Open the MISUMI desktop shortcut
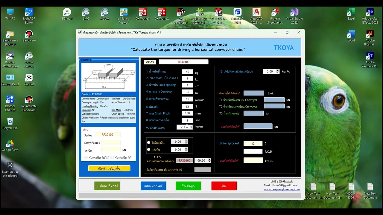This screenshot has height=215, width=383. tap(105, 14)
